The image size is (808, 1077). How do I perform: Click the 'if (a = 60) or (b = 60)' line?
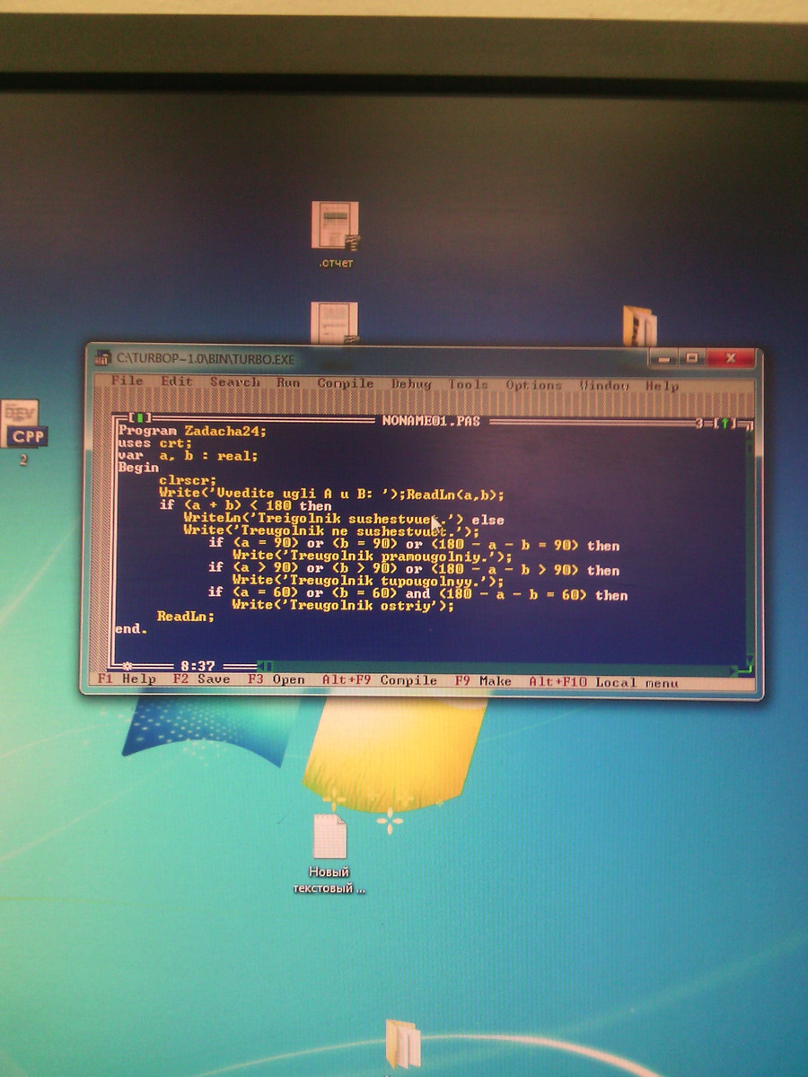pos(418,594)
